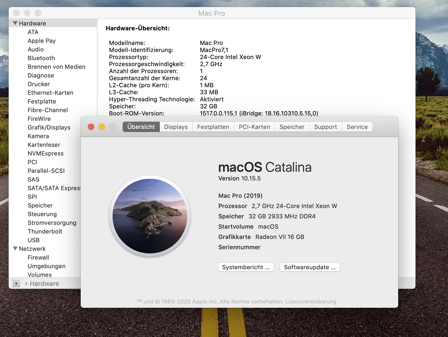The width and height of the screenshot is (448, 337).
Task: Open the Festplatten tab
Action: (213, 127)
